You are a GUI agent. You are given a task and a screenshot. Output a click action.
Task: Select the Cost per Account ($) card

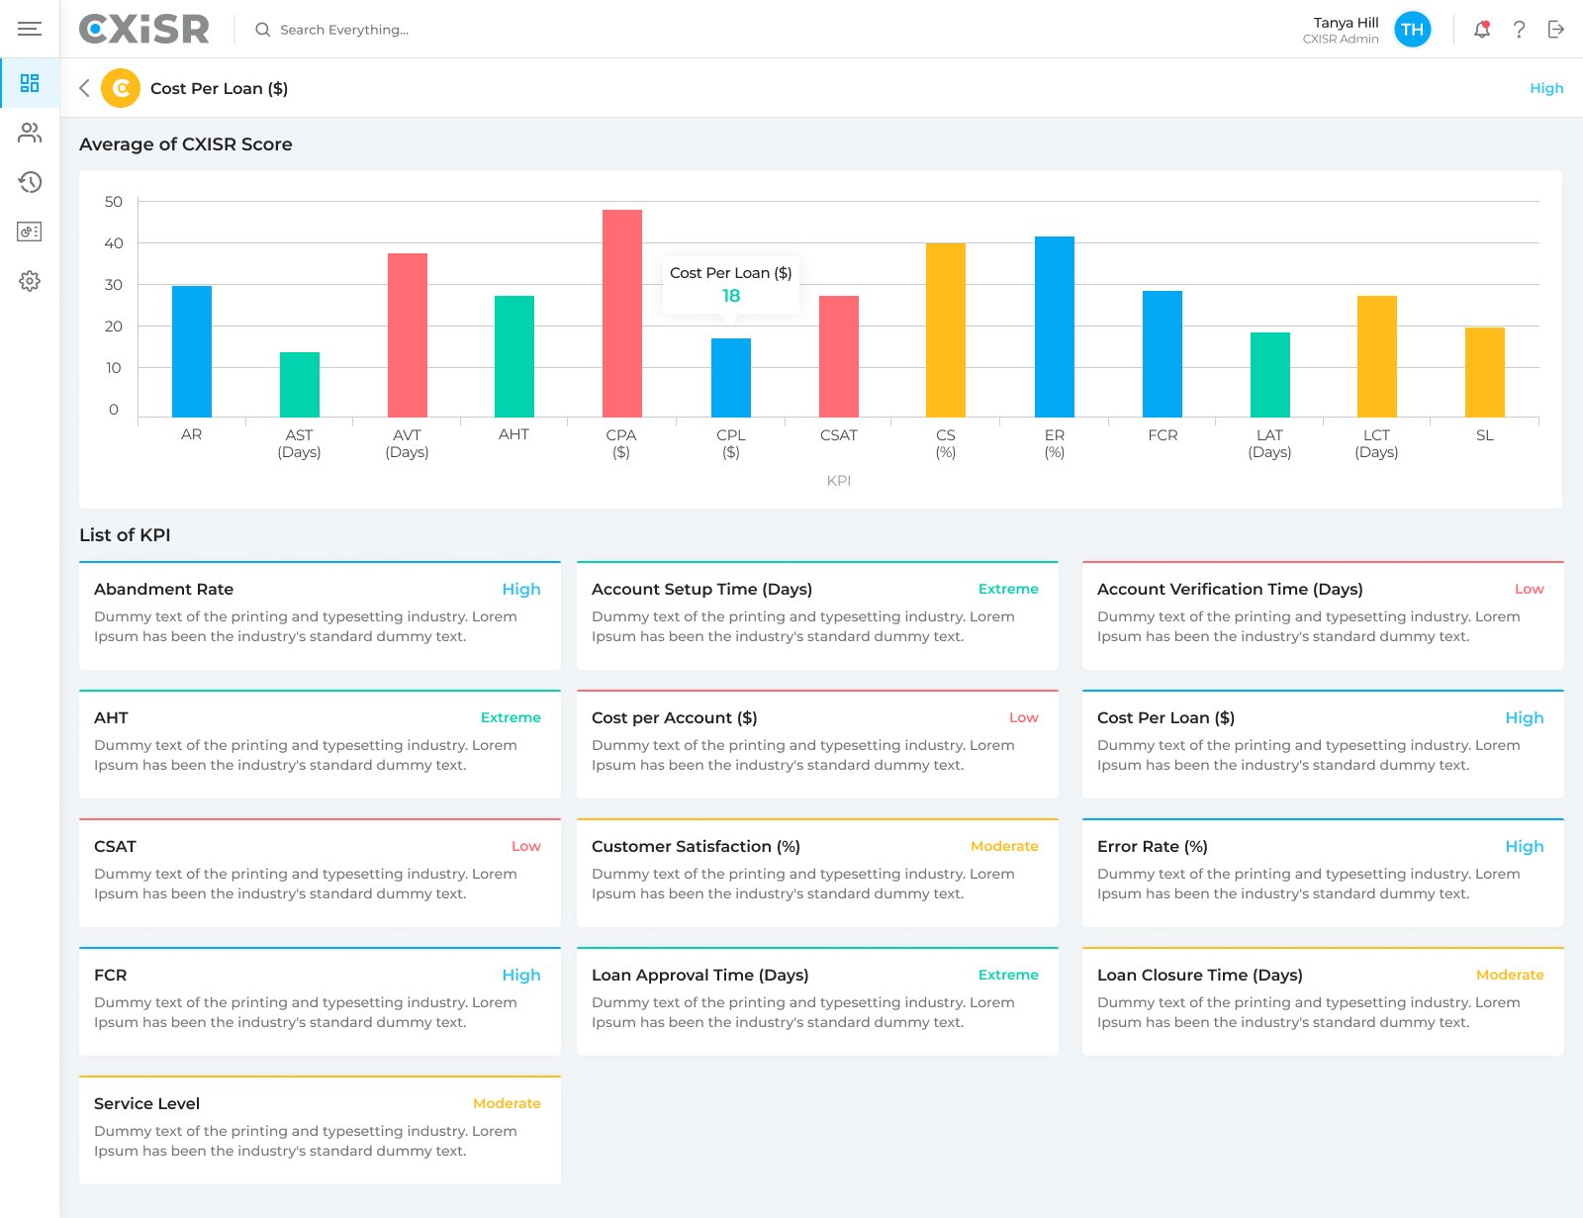pyautogui.click(x=816, y=744)
